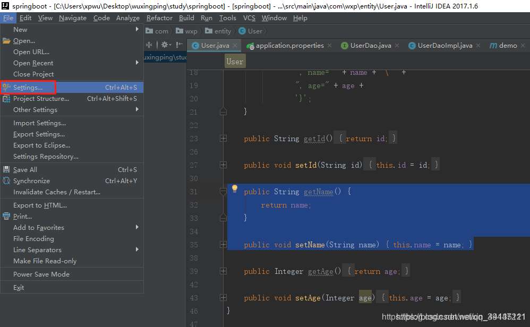Expand the New submenu

72,29
